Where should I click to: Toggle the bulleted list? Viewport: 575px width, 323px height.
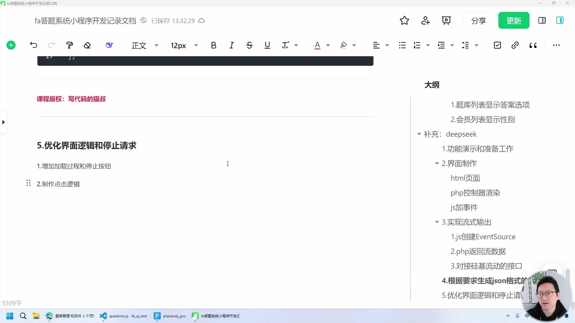click(x=402, y=45)
